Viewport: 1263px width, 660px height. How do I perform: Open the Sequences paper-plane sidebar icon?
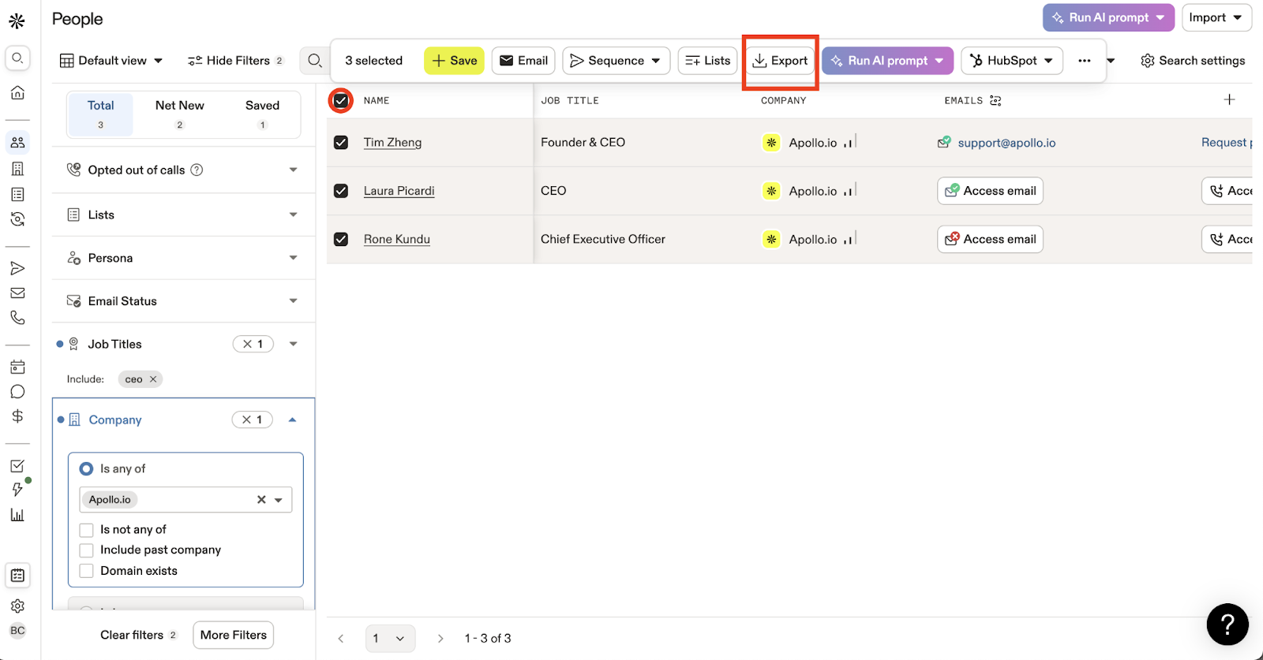pyautogui.click(x=17, y=269)
